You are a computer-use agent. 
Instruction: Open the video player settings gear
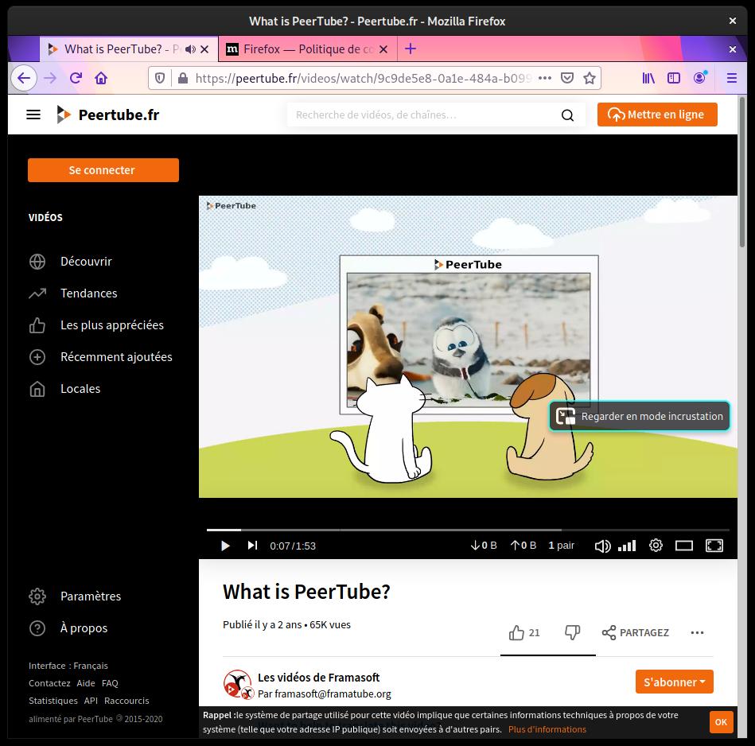click(656, 546)
